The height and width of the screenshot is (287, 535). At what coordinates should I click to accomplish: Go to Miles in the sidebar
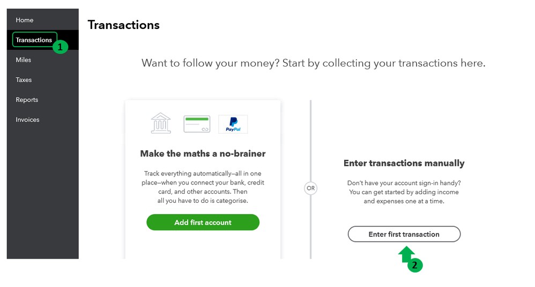click(x=24, y=60)
